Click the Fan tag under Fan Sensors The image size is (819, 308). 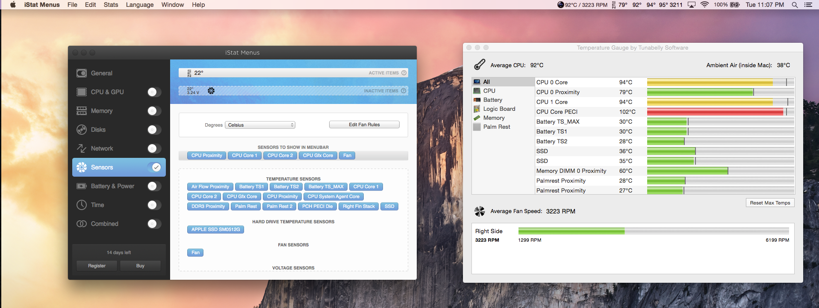195,252
